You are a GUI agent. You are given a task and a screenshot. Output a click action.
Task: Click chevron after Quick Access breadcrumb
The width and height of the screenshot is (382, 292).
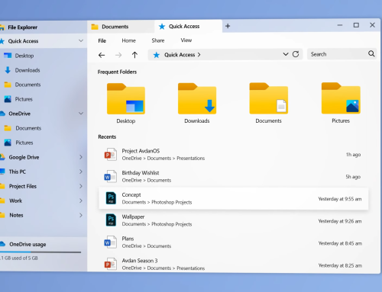(x=199, y=55)
